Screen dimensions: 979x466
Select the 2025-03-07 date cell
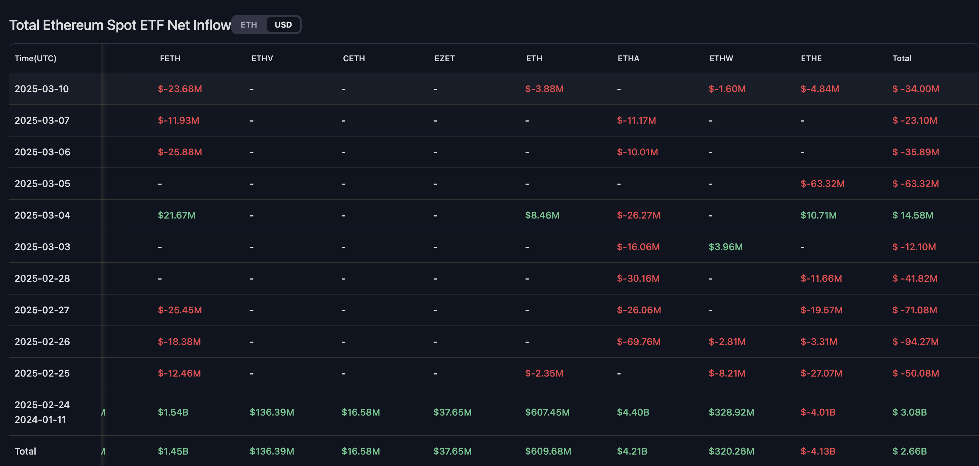click(x=42, y=120)
